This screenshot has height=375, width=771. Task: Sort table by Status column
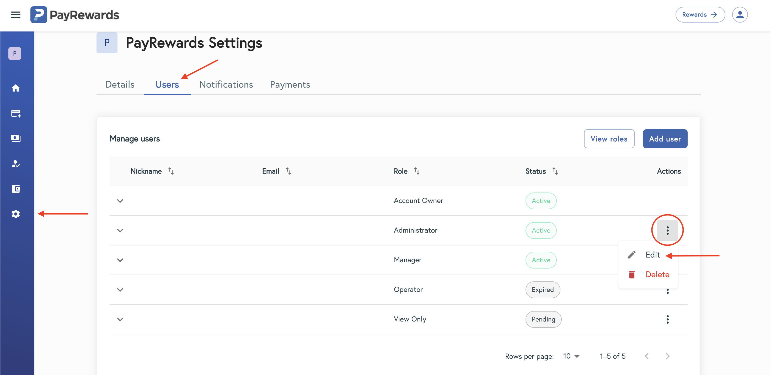[555, 171]
